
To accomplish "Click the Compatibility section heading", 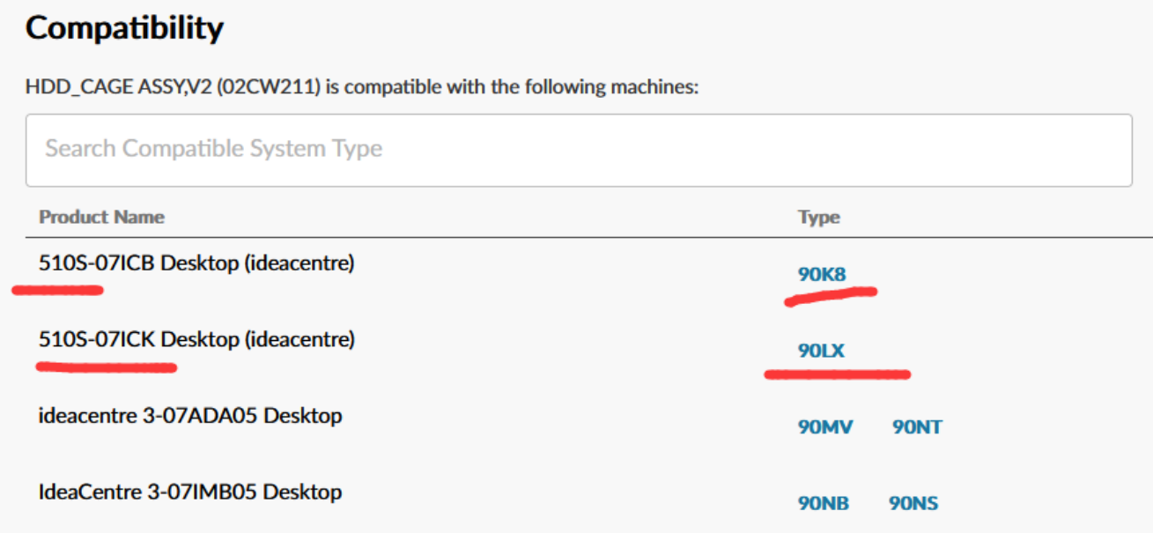I will coord(124,29).
